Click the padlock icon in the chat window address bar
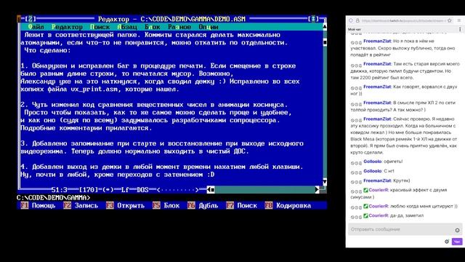 click(x=357, y=20)
